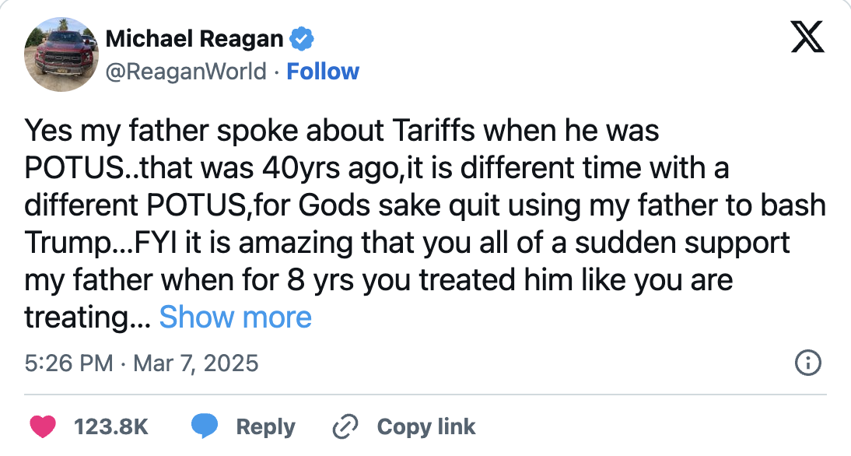This screenshot has width=851, height=456.
Task: Open the tweet info circle icon
Action: click(x=807, y=363)
